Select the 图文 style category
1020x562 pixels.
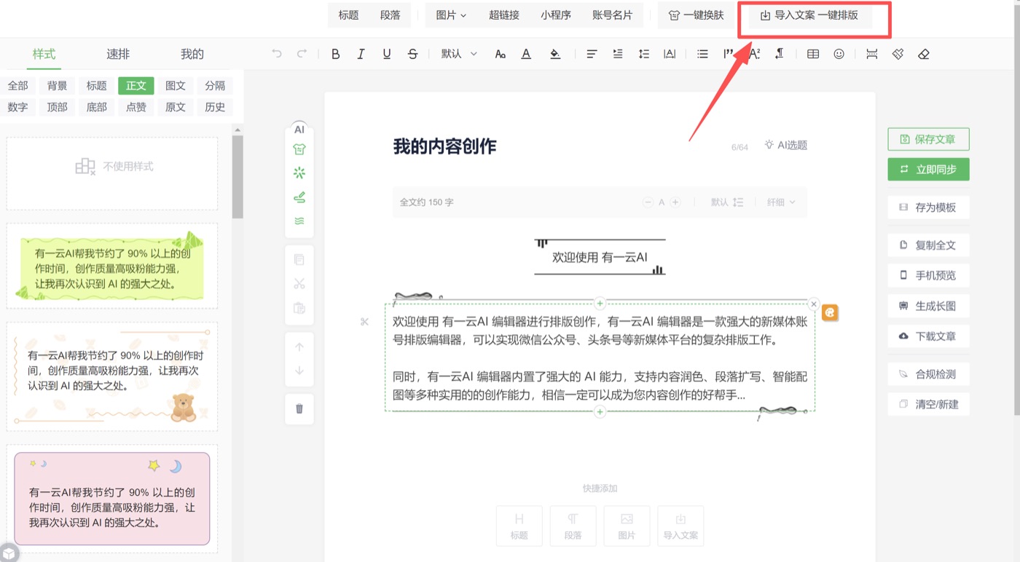pyautogui.click(x=176, y=86)
